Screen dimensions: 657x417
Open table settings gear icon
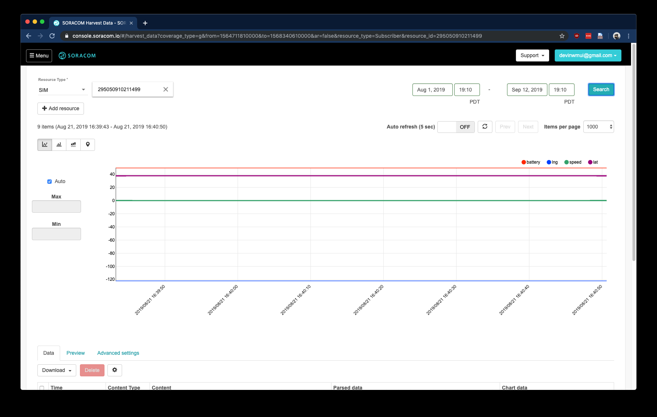[x=115, y=370]
